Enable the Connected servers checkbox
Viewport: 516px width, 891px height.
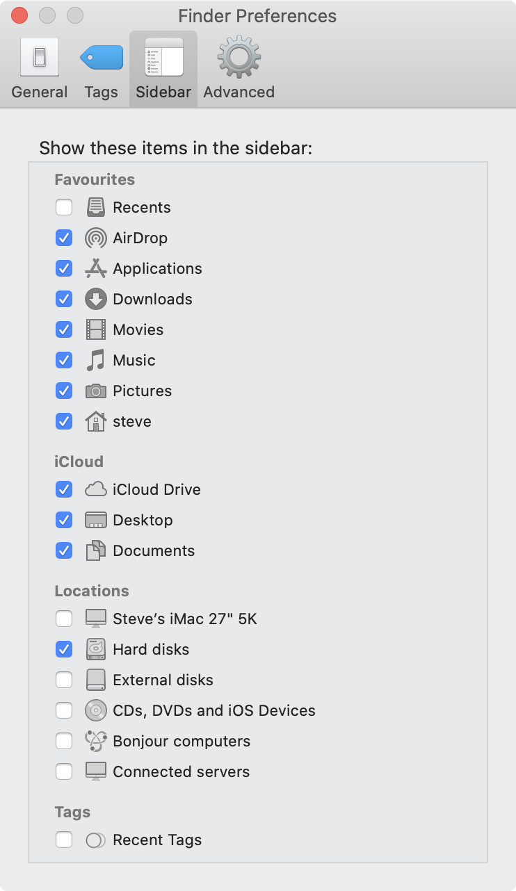[x=64, y=772]
